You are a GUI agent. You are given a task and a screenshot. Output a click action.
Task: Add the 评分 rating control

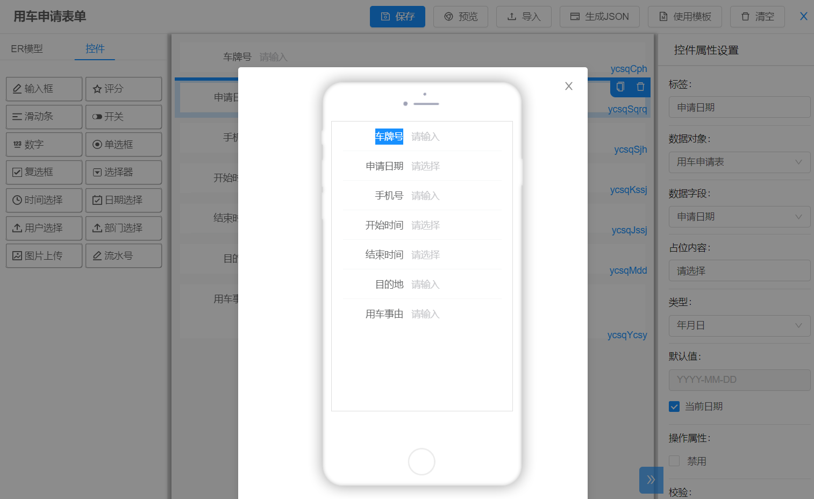124,89
